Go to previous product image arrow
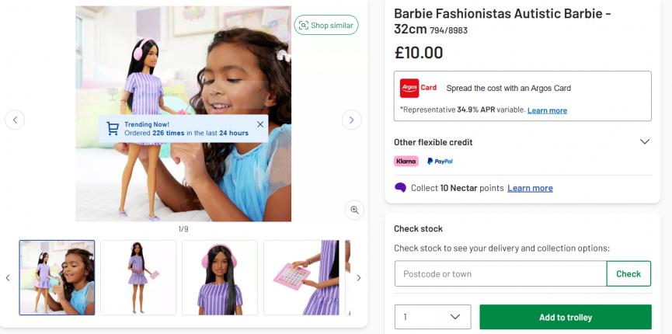672x334 pixels. pyautogui.click(x=15, y=120)
